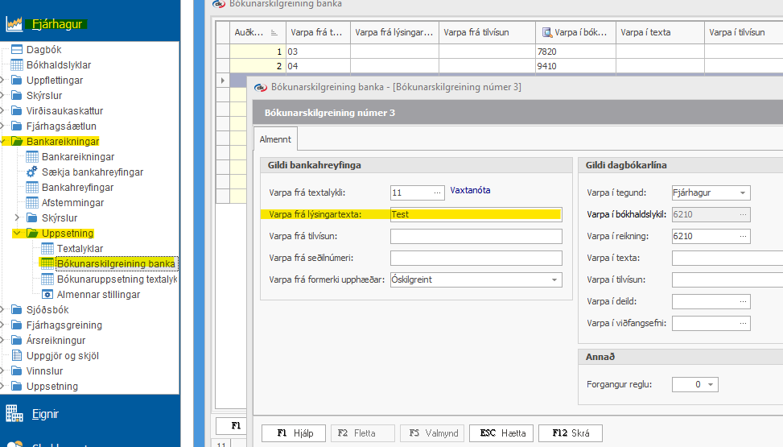Screen dimensions: 783x447
Task: Open the Uppgjör og skjöl document icon
Action: (17, 356)
